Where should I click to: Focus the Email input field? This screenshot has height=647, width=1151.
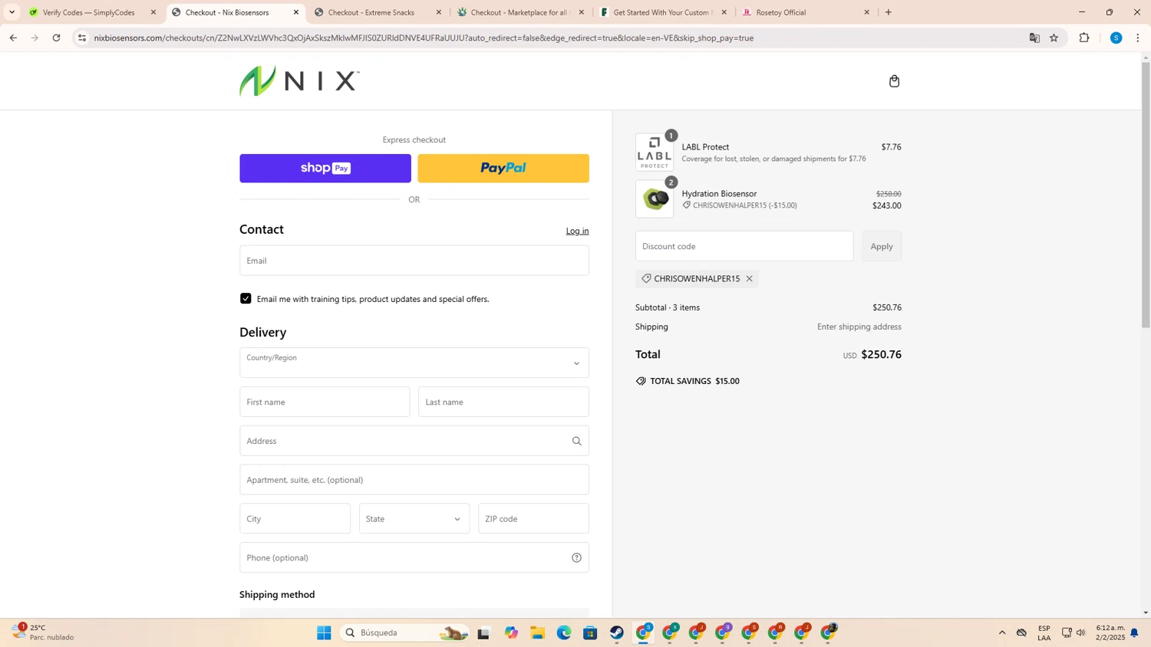[x=414, y=261]
